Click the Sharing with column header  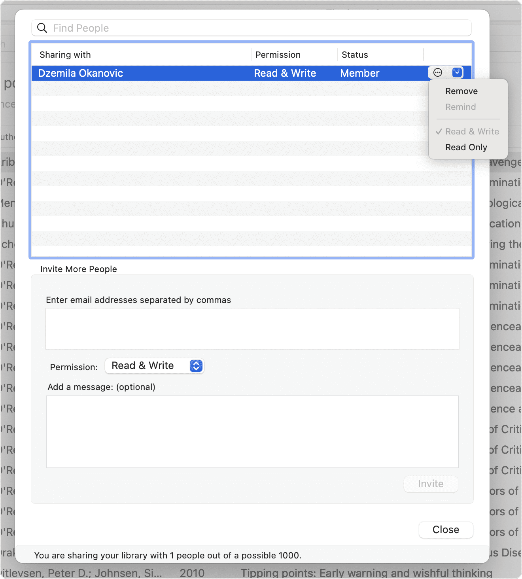point(65,55)
